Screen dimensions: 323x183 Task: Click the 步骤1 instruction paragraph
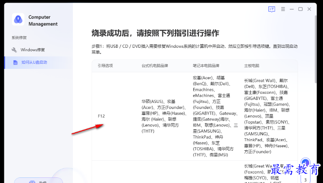pyautogui.click(x=194, y=49)
